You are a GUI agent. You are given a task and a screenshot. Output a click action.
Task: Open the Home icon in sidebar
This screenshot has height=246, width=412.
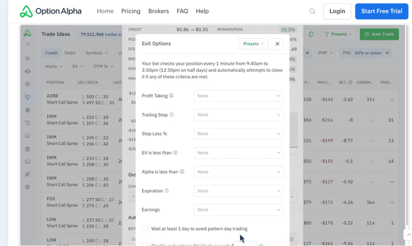28,58
